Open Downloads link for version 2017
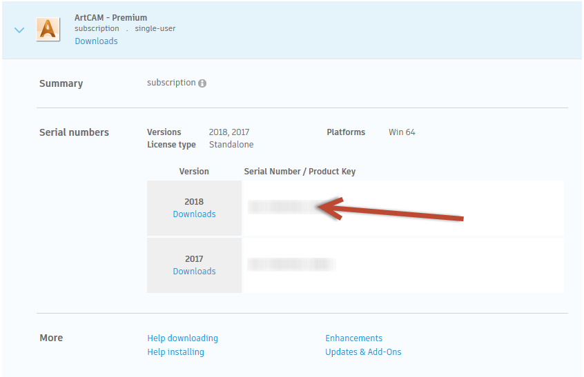Image resolution: width=584 pixels, height=377 pixels. point(194,272)
